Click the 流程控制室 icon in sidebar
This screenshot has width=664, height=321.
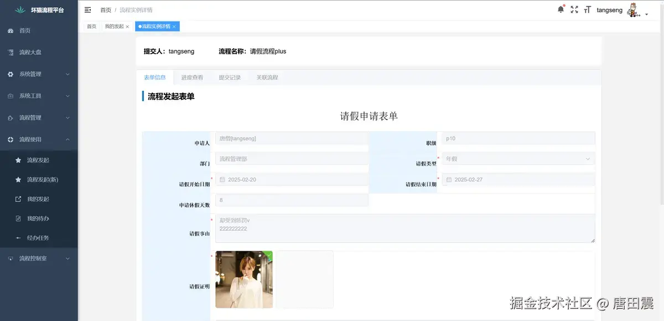coord(11,258)
